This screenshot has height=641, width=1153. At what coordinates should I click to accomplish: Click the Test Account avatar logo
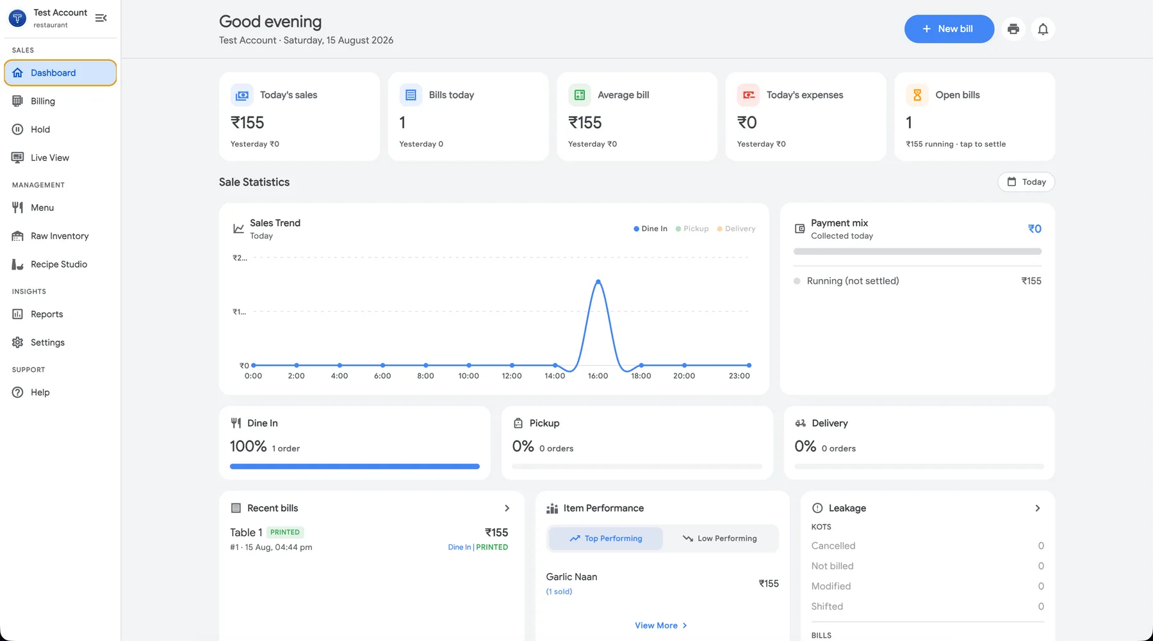(x=17, y=18)
